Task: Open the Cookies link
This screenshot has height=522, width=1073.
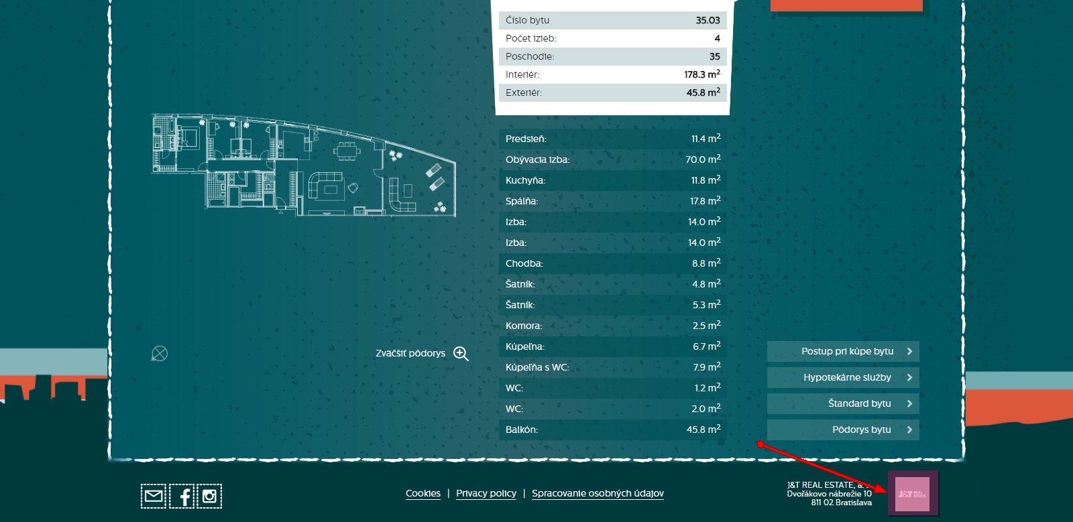Action: (x=423, y=493)
